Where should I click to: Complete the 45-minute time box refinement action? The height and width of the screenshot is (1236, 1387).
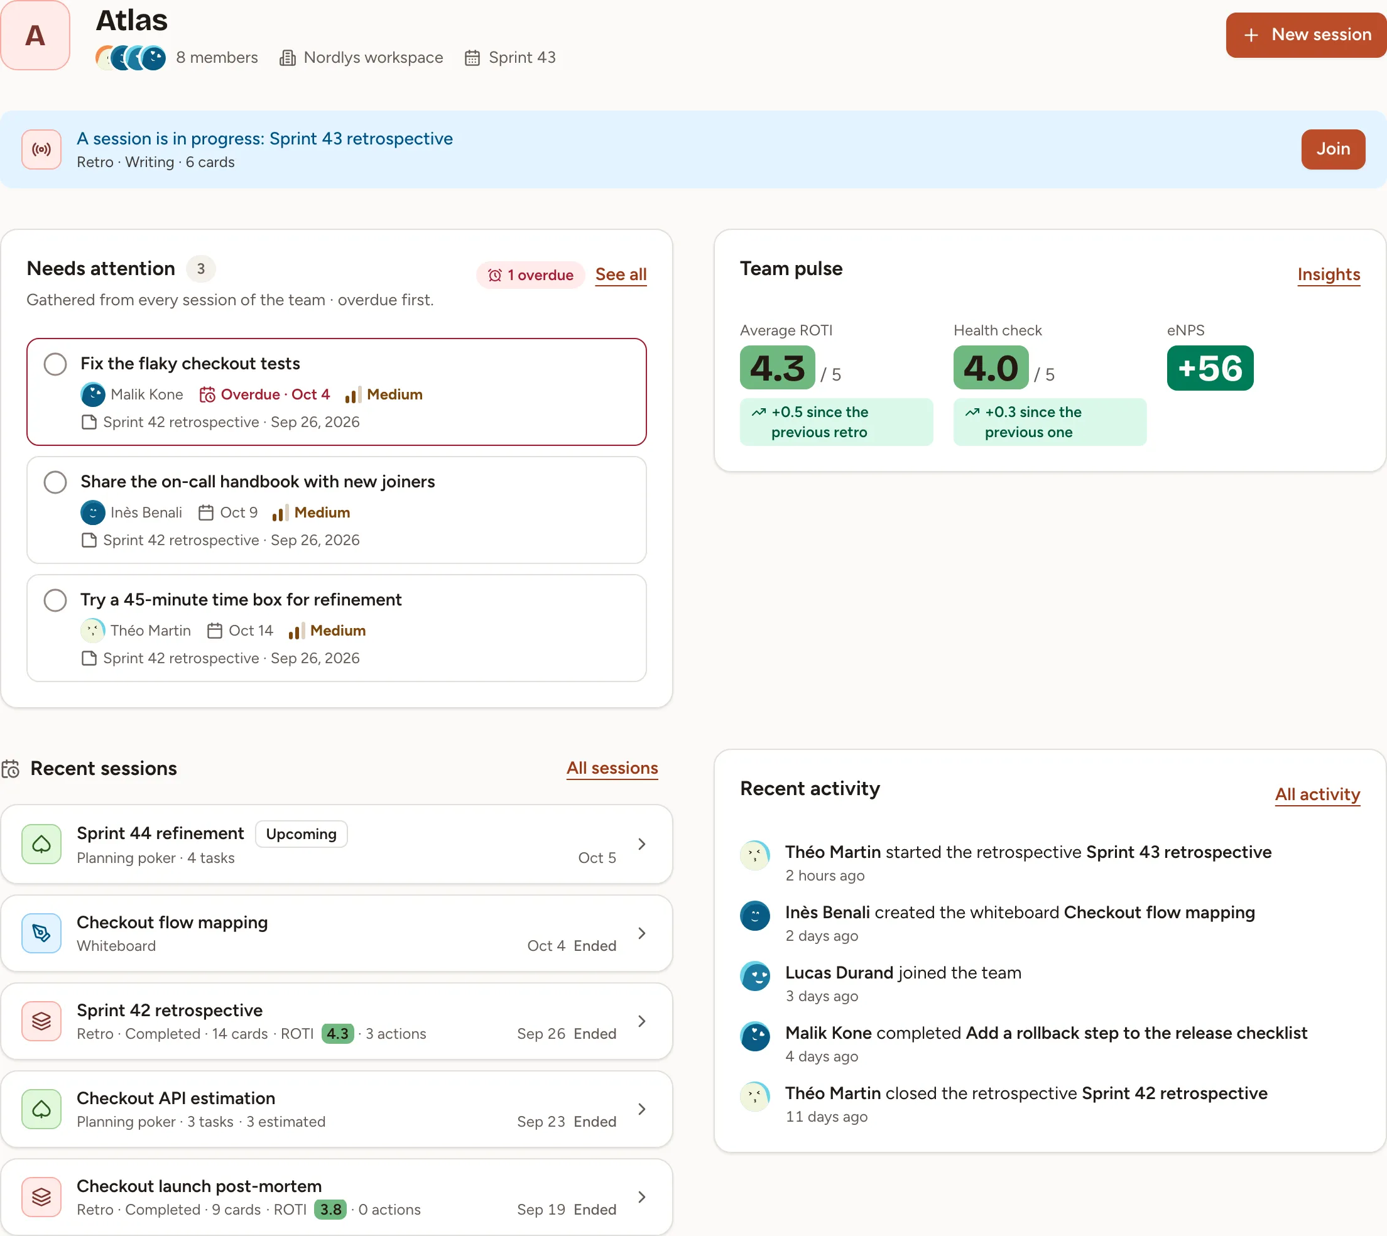pyautogui.click(x=55, y=600)
